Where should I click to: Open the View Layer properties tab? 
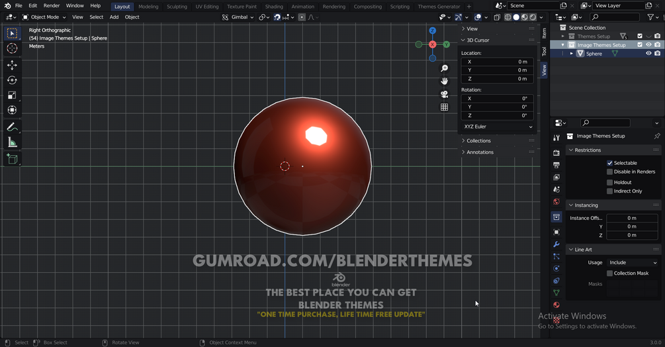556,177
